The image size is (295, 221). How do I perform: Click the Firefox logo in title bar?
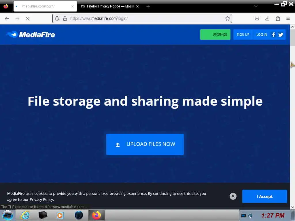click(6, 6)
